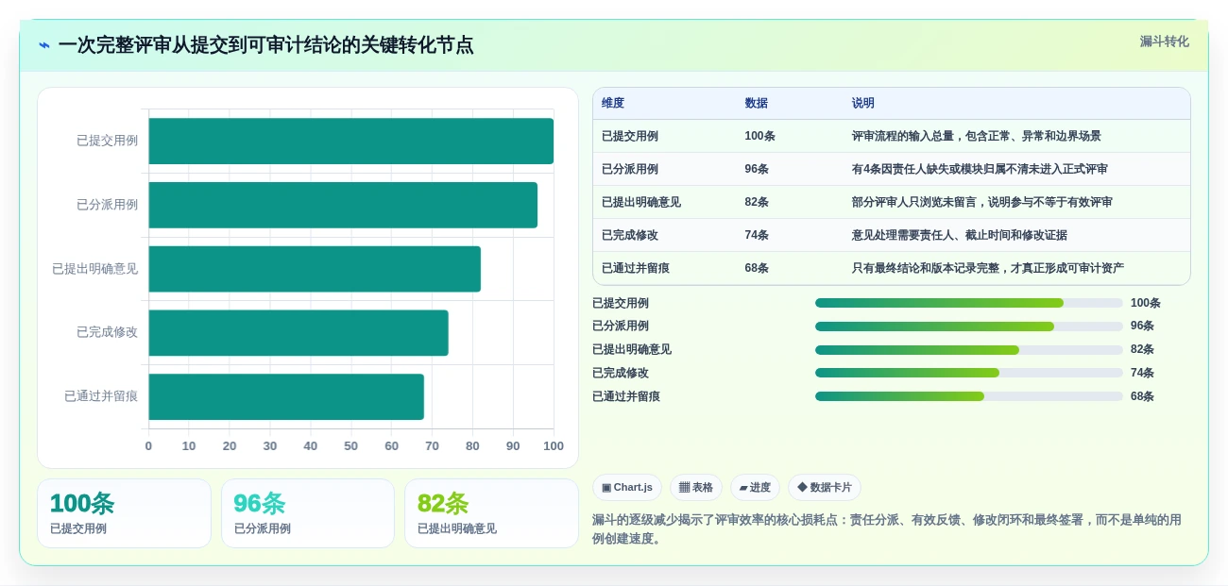
Task: Click the 74条 cell in table
Action: (757, 235)
